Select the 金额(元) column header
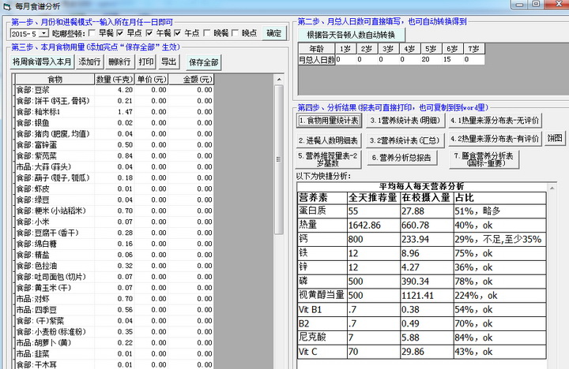Viewport: 569px width, 369px height. (191, 80)
